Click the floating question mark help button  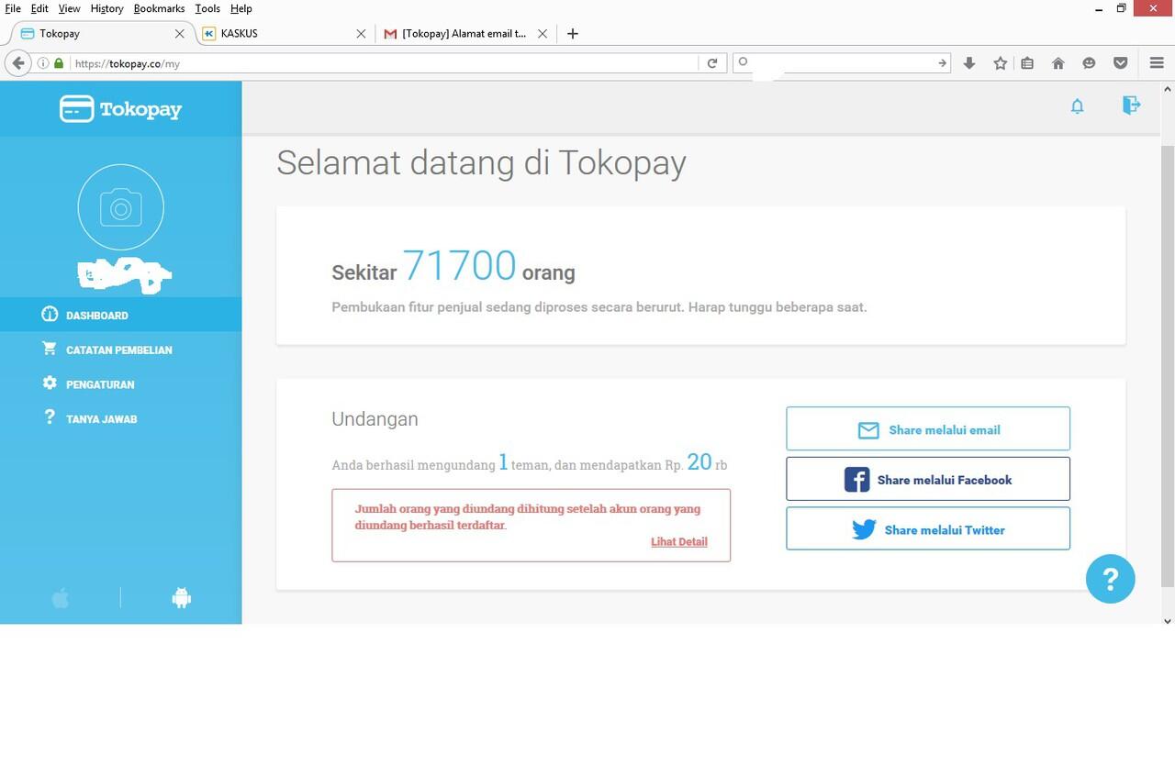pyautogui.click(x=1111, y=579)
